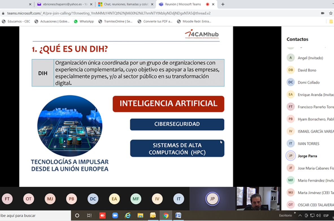The width and height of the screenshot is (334, 221).
Task: Expand the Escritorio toolbar chevron
Action: point(295,213)
